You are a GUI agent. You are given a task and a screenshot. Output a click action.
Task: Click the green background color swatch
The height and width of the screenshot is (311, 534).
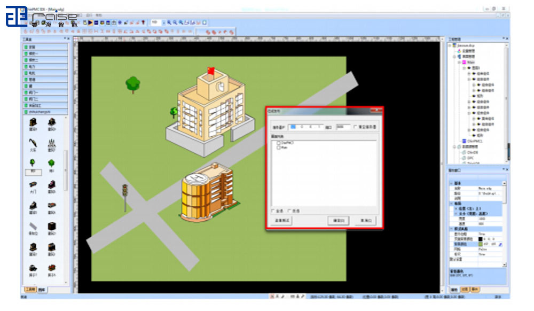coord(481,244)
